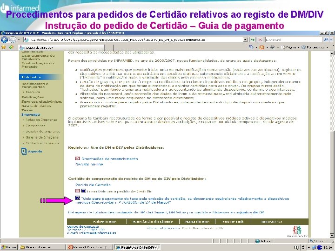This screenshot has height=251, width=335.
Task: Open the Favorites Center star icon
Action: 4,47
